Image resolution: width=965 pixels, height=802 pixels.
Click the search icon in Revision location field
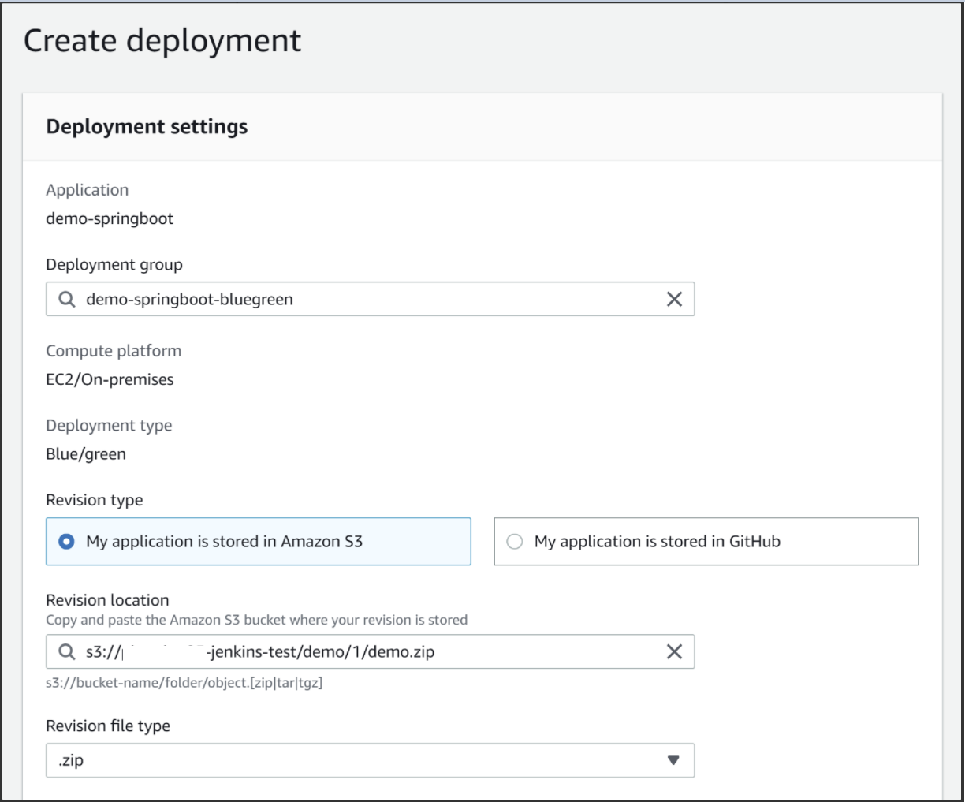(x=67, y=652)
